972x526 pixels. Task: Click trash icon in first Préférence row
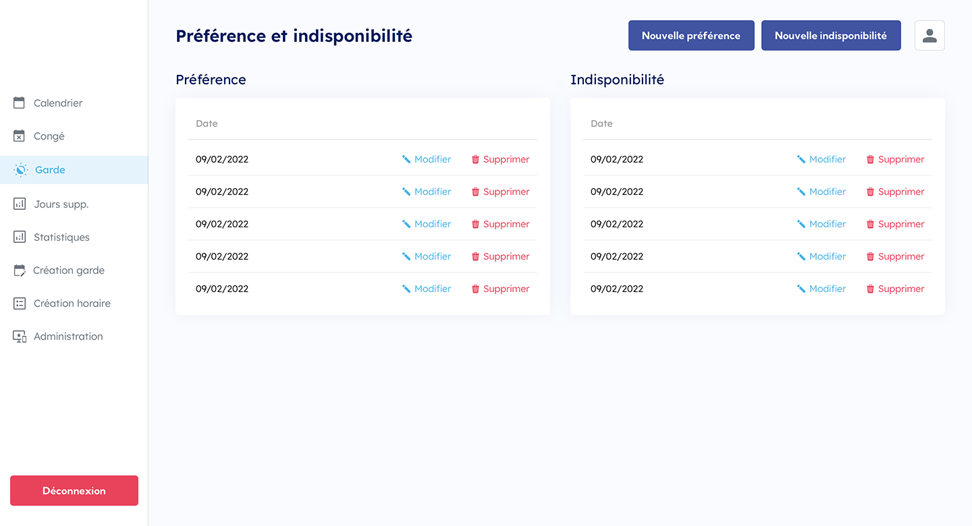(475, 160)
